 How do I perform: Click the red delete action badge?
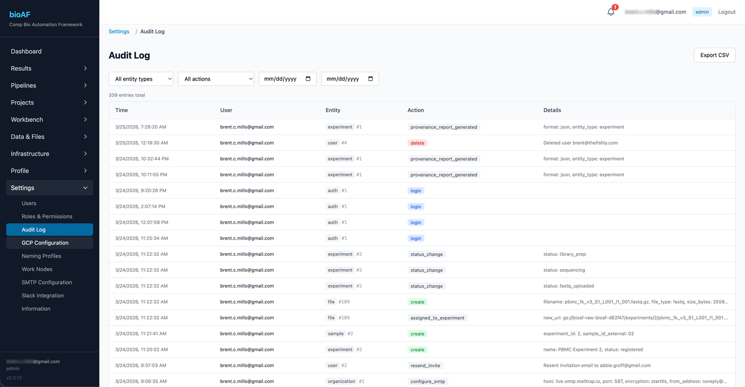(418, 143)
